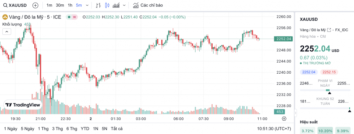Expand the chart style dropdown arrow
The height and width of the screenshot is (134, 354).
124,5
